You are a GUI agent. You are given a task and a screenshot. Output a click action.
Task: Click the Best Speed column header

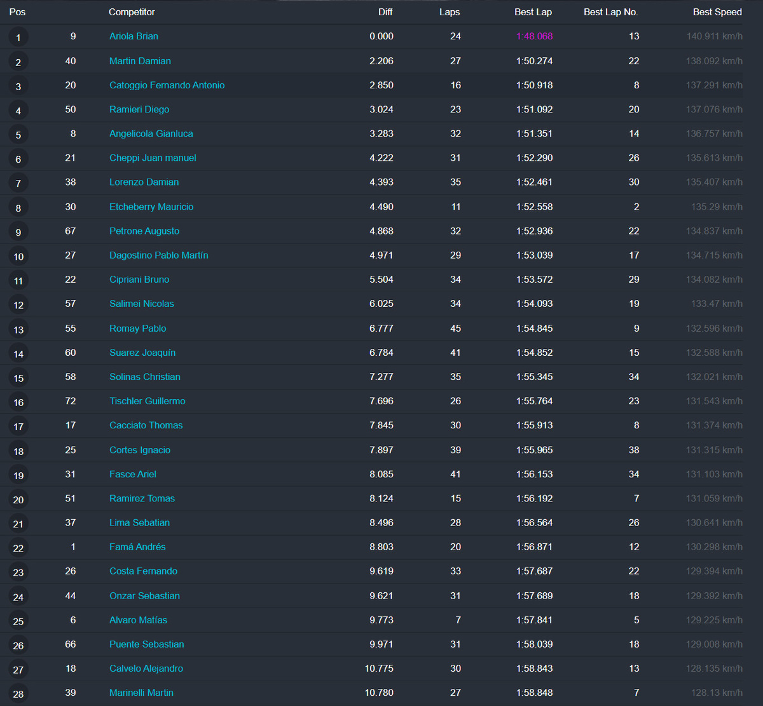(x=717, y=12)
